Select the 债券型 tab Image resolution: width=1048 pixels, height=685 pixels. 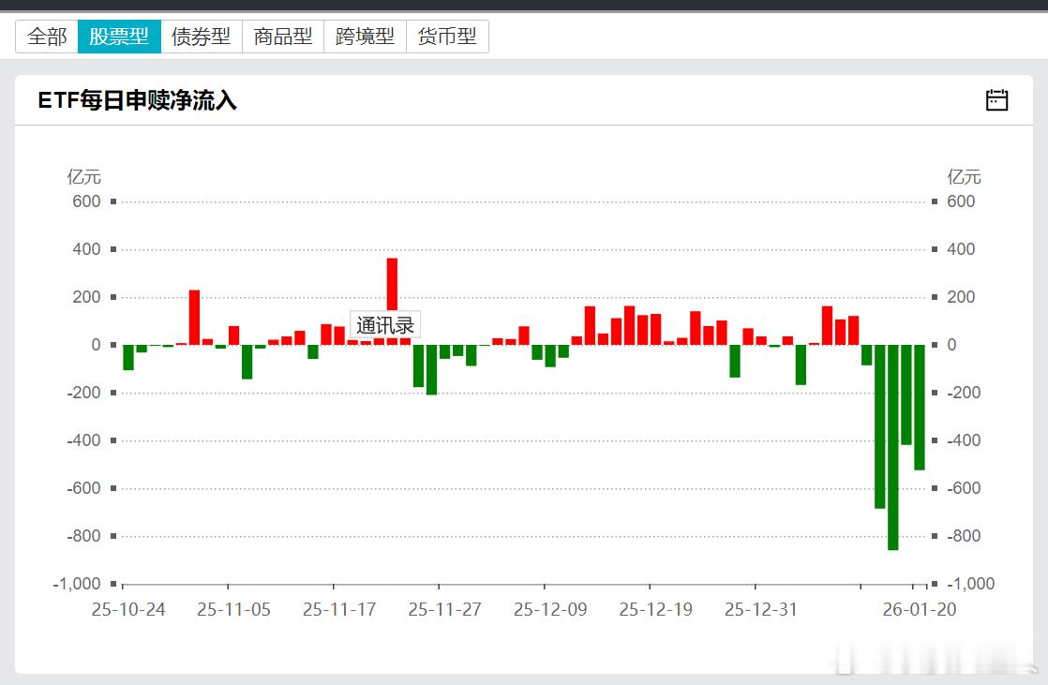[202, 37]
